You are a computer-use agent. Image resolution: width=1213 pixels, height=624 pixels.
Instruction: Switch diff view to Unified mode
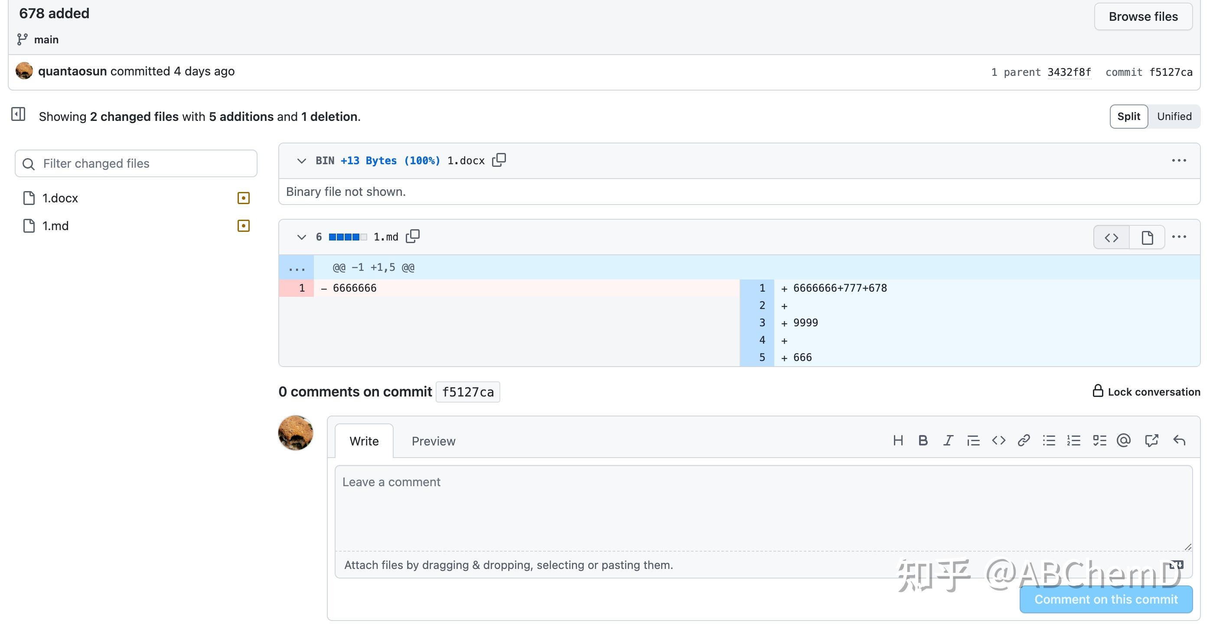[1174, 116]
